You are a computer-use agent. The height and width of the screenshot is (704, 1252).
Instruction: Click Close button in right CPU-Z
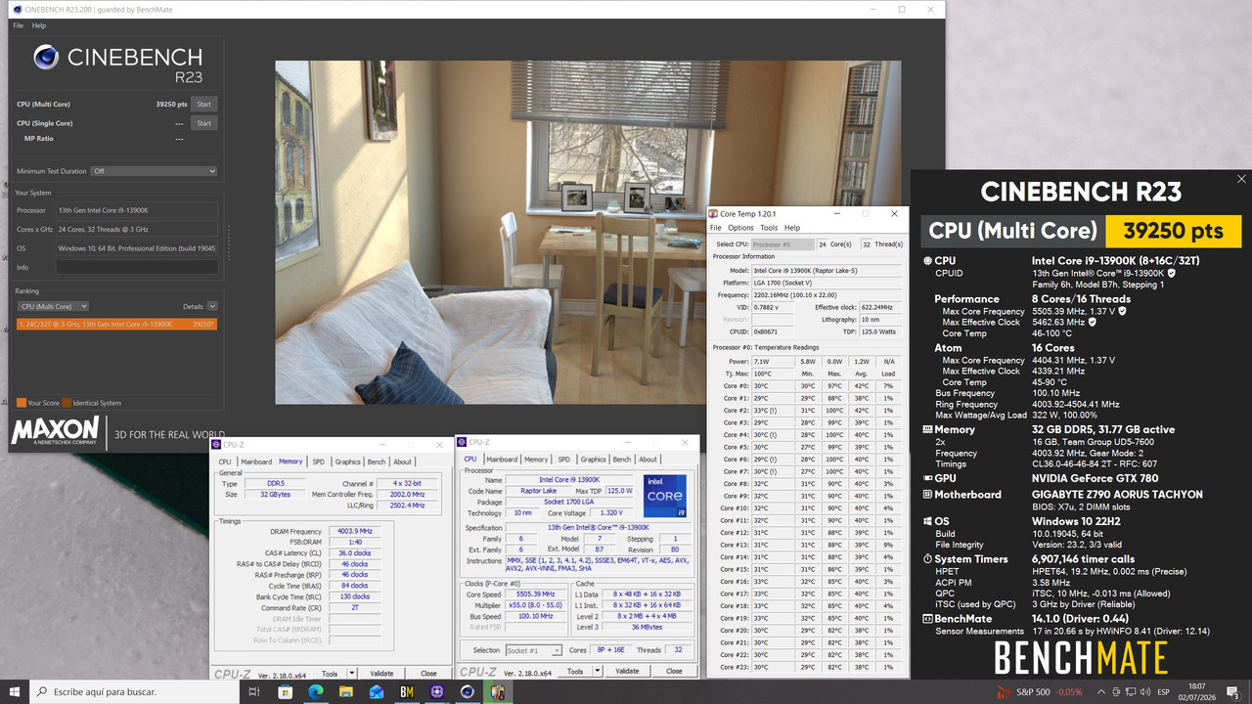click(674, 672)
